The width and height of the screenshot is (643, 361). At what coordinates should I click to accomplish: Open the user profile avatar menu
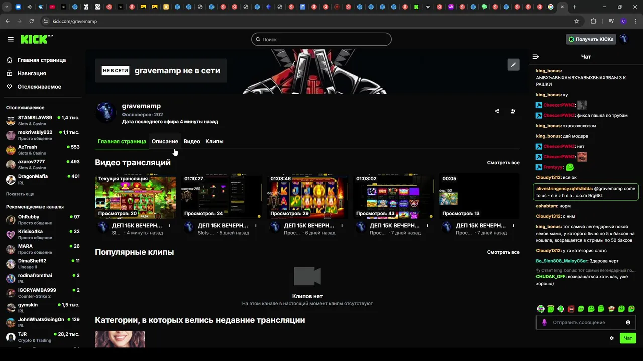pos(624,39)
